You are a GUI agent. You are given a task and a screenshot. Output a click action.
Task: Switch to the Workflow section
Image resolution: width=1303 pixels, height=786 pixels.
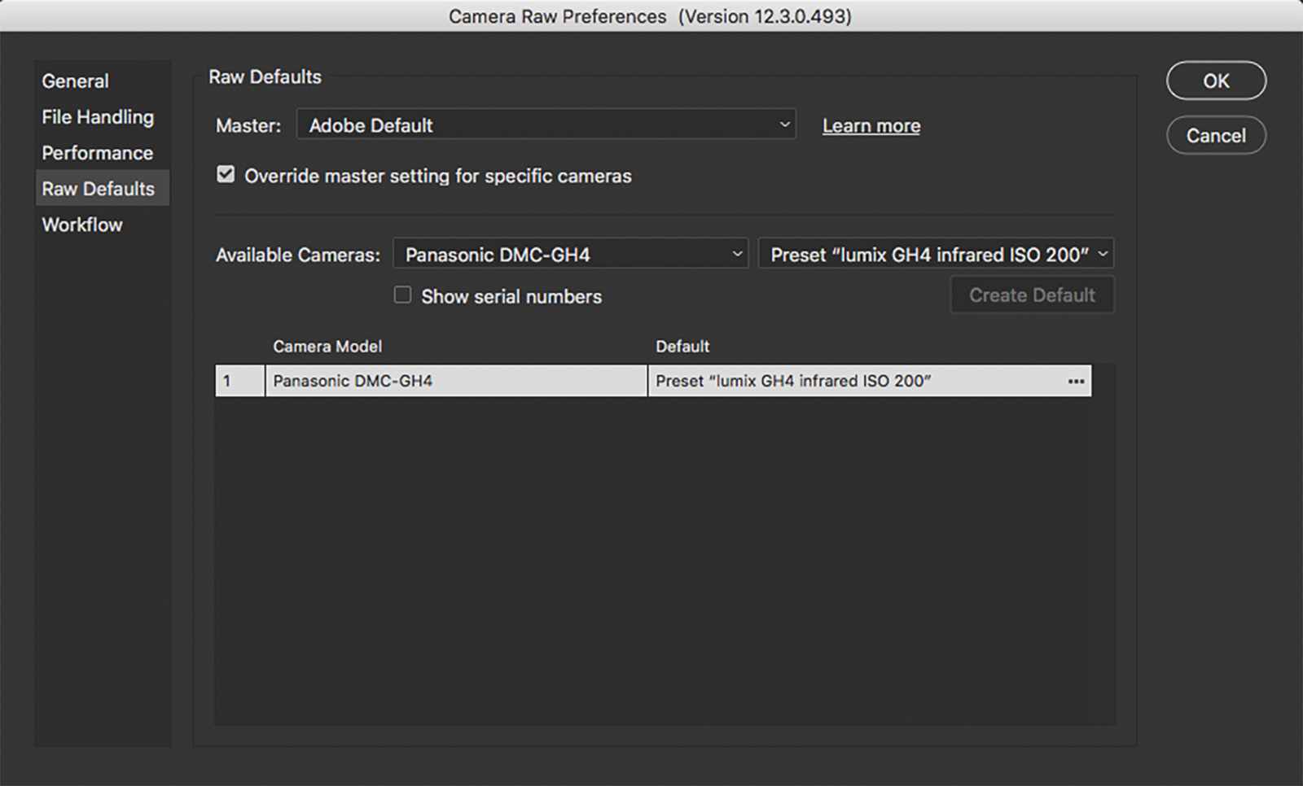tap(82, 225)
